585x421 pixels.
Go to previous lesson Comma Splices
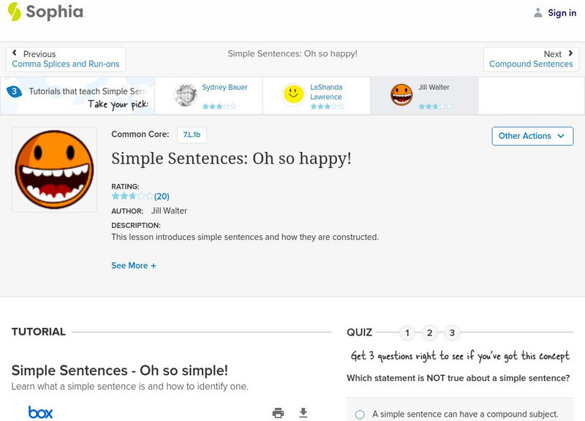tap(66, 59)
